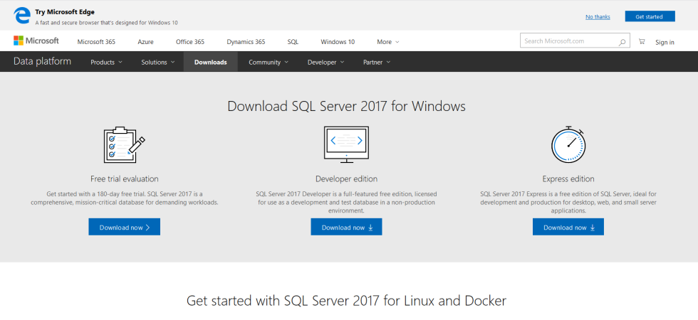Open the Developer nav dropdown
The width and height of the screenshot is (698, 320).
(x=325, y=62)
